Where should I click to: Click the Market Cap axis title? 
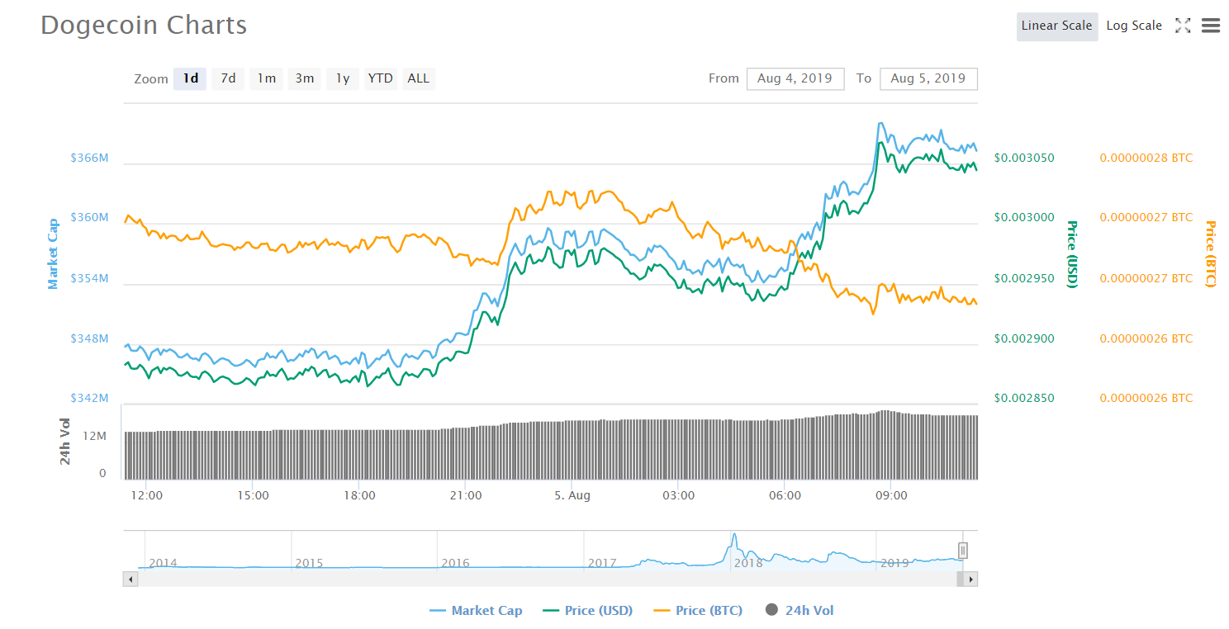53,253
